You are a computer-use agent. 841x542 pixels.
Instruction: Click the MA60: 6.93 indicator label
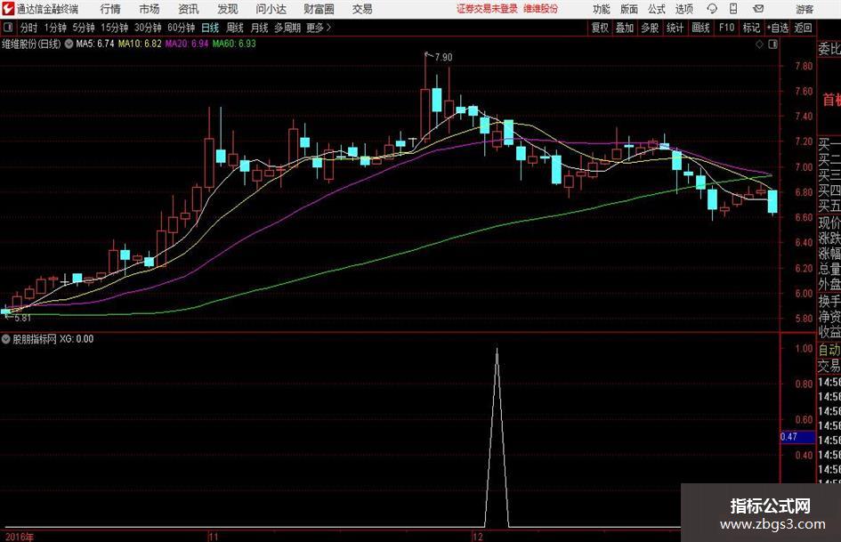(x=234, y=44)
